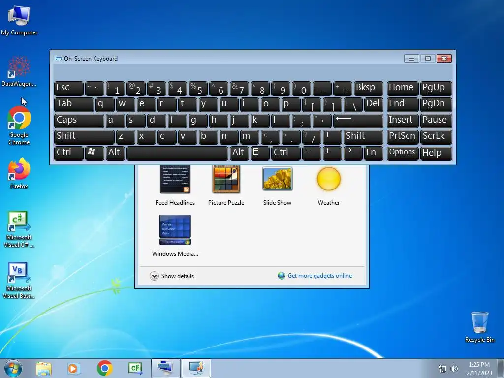Click the down arrow key
The image size is (504, 378).
(x=332, y=153)
